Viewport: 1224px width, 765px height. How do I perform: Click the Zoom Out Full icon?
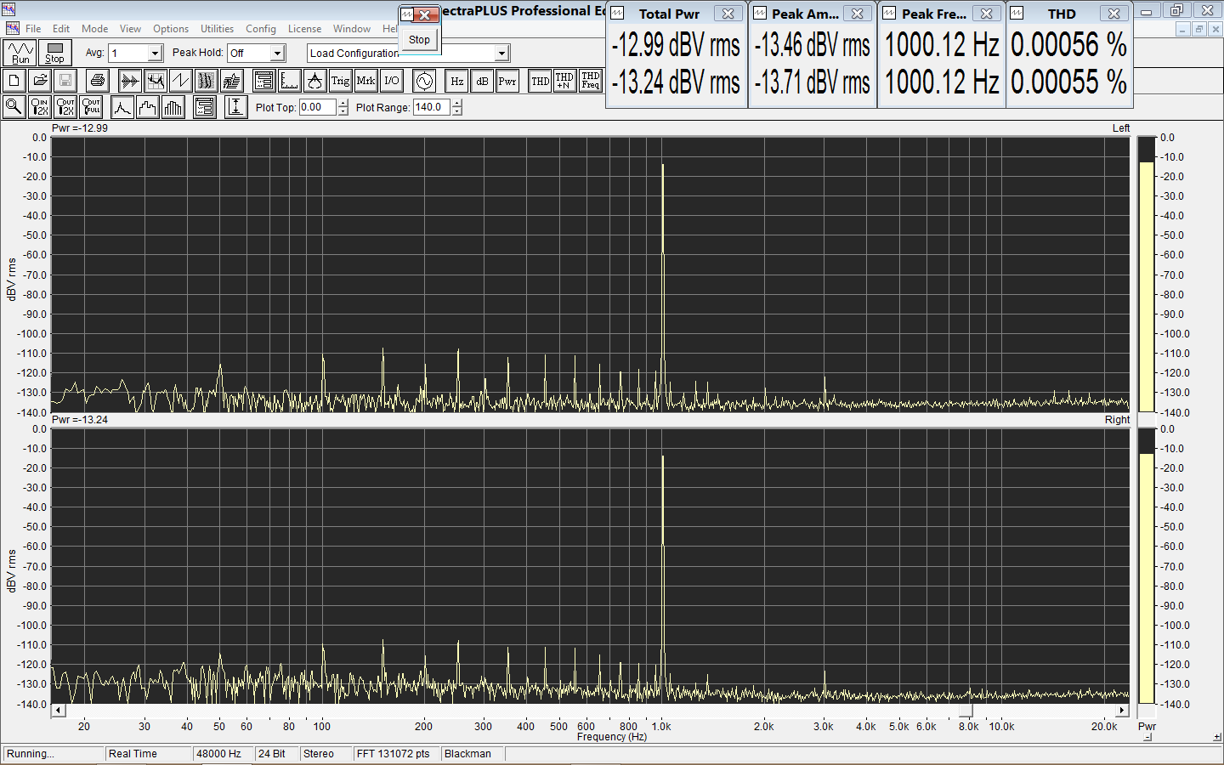tap(91, 107)
